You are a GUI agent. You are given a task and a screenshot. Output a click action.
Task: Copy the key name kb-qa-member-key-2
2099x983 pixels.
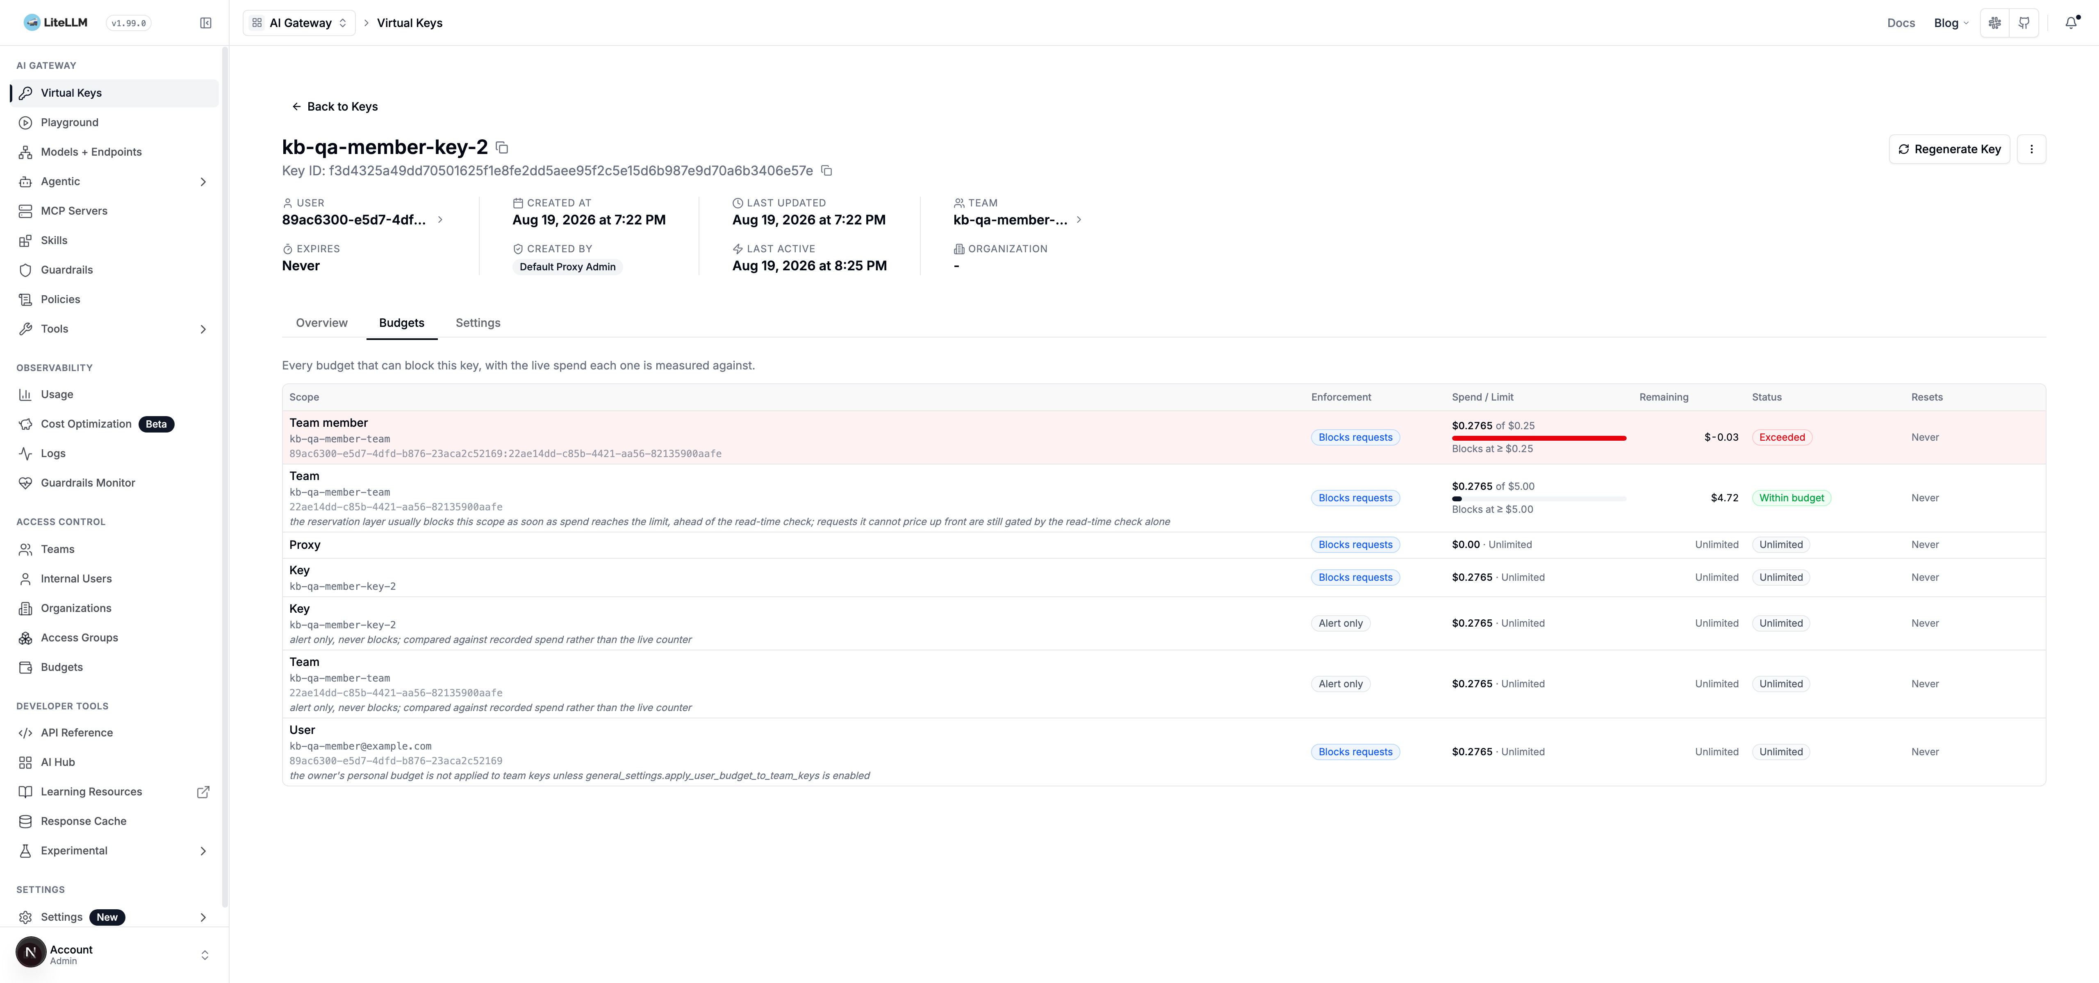point(502,147)
